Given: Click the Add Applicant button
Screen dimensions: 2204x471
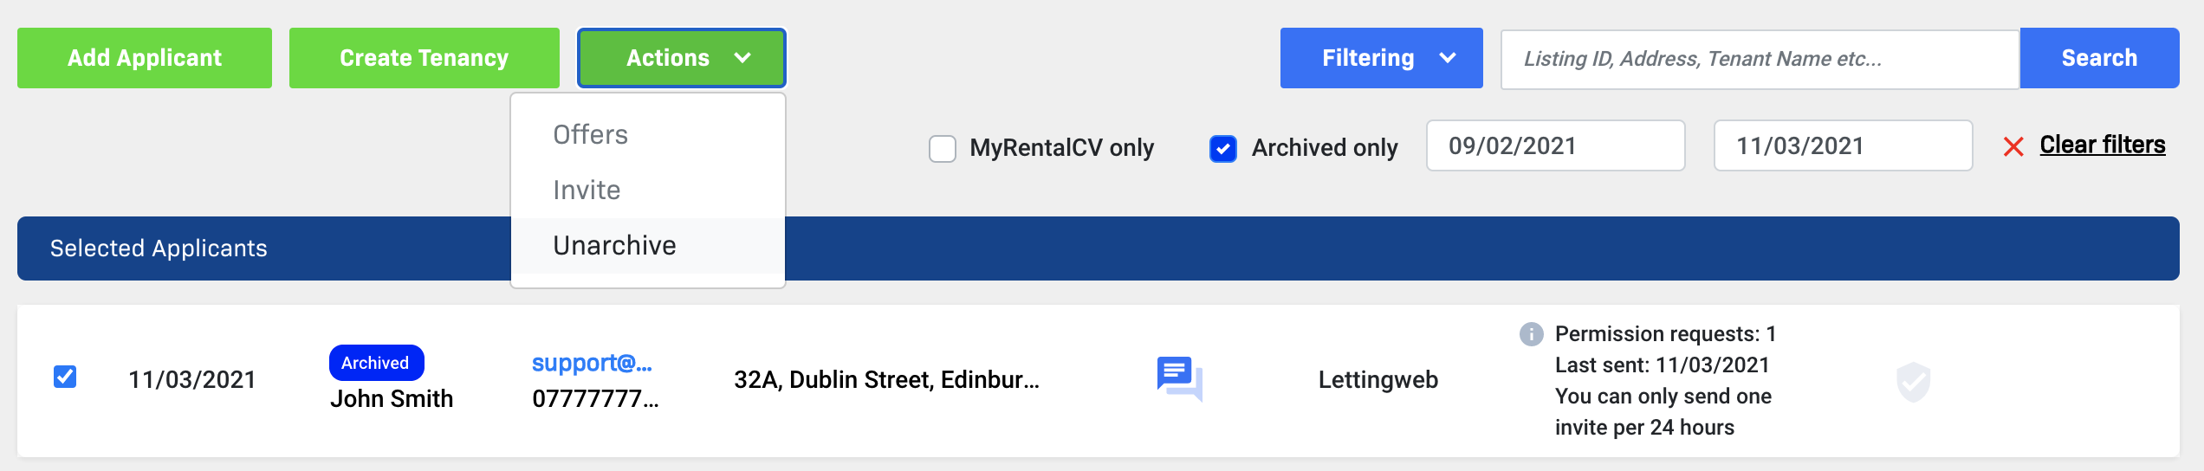Looking at the screenshot, I should [145, 58].
